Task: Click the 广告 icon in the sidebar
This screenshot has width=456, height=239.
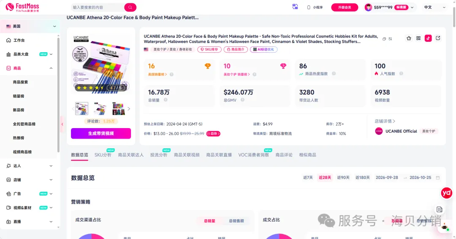Action: pyautogui.click(x=8, y=194)
